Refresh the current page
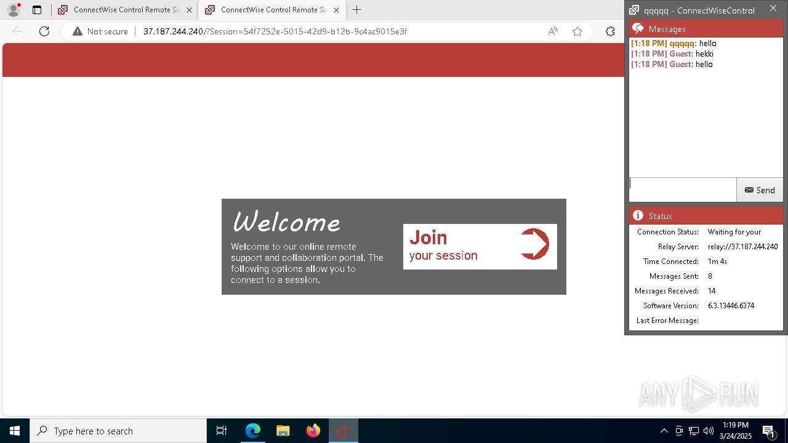 (x=44, y=31)
